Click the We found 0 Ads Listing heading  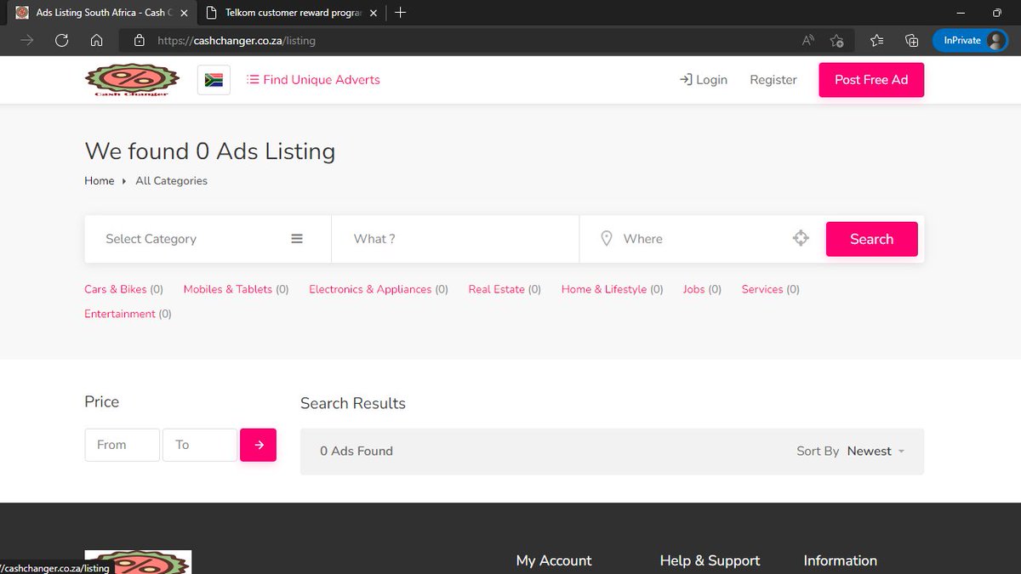point(210,151)
